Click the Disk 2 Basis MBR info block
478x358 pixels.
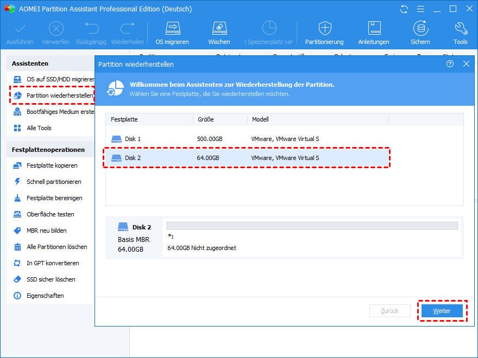coord(134,238)
